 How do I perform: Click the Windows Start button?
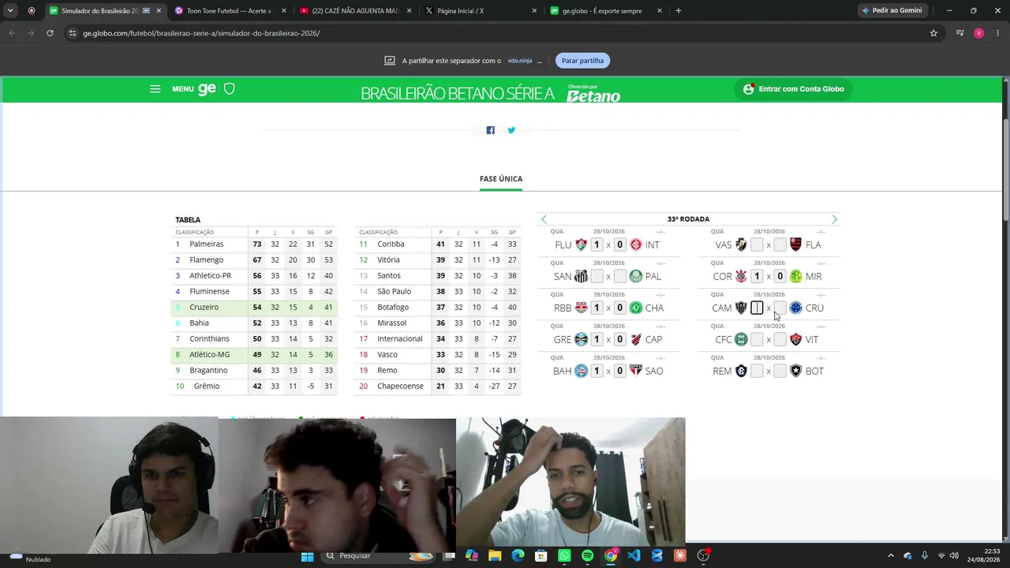click(308, 556)
